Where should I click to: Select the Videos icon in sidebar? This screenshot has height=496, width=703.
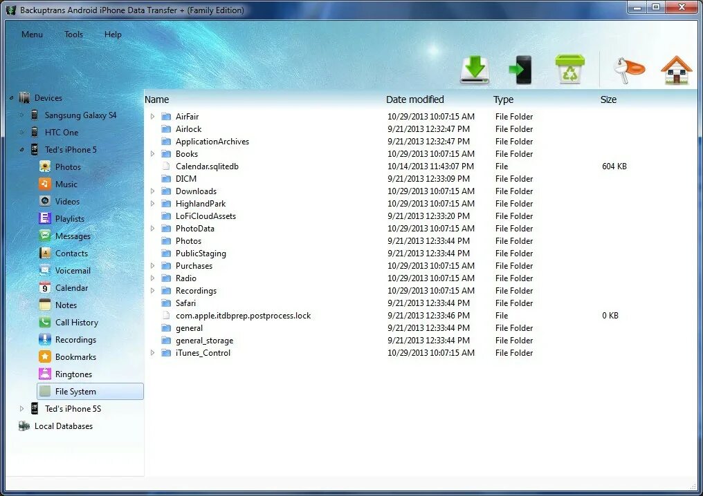coord(45,202)
